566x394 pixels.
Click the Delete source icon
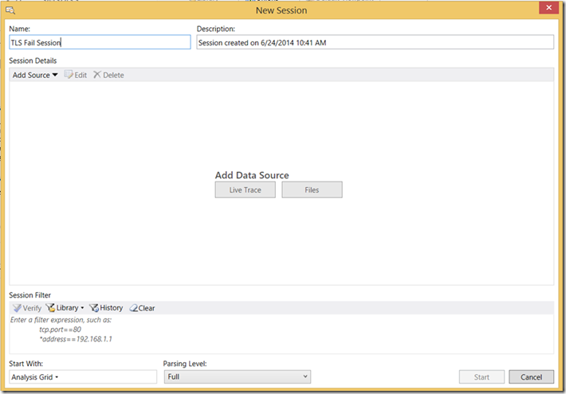point(97,75)
